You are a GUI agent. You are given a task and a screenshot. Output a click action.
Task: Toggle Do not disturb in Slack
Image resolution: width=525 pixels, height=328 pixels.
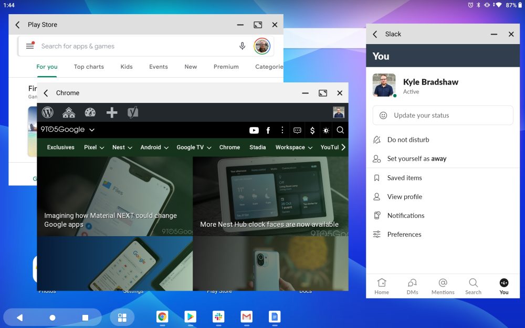click(x=408, y=140)
